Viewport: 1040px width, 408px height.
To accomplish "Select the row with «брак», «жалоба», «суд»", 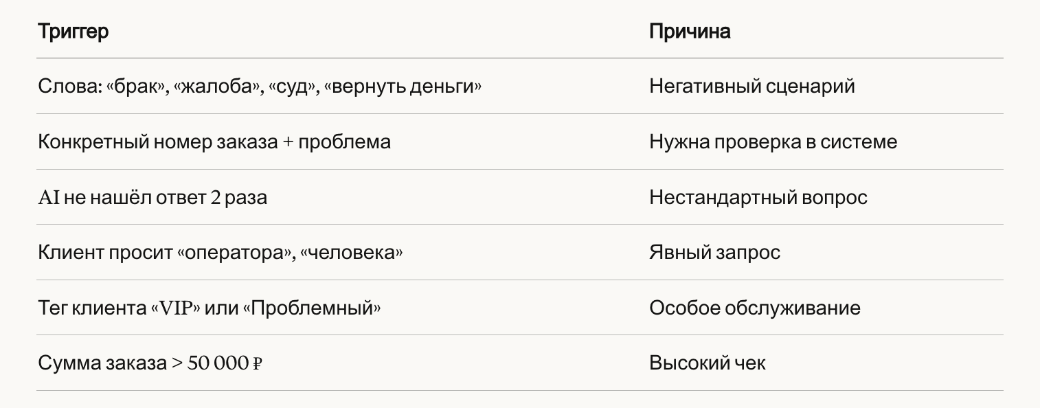I will point(520,87).
